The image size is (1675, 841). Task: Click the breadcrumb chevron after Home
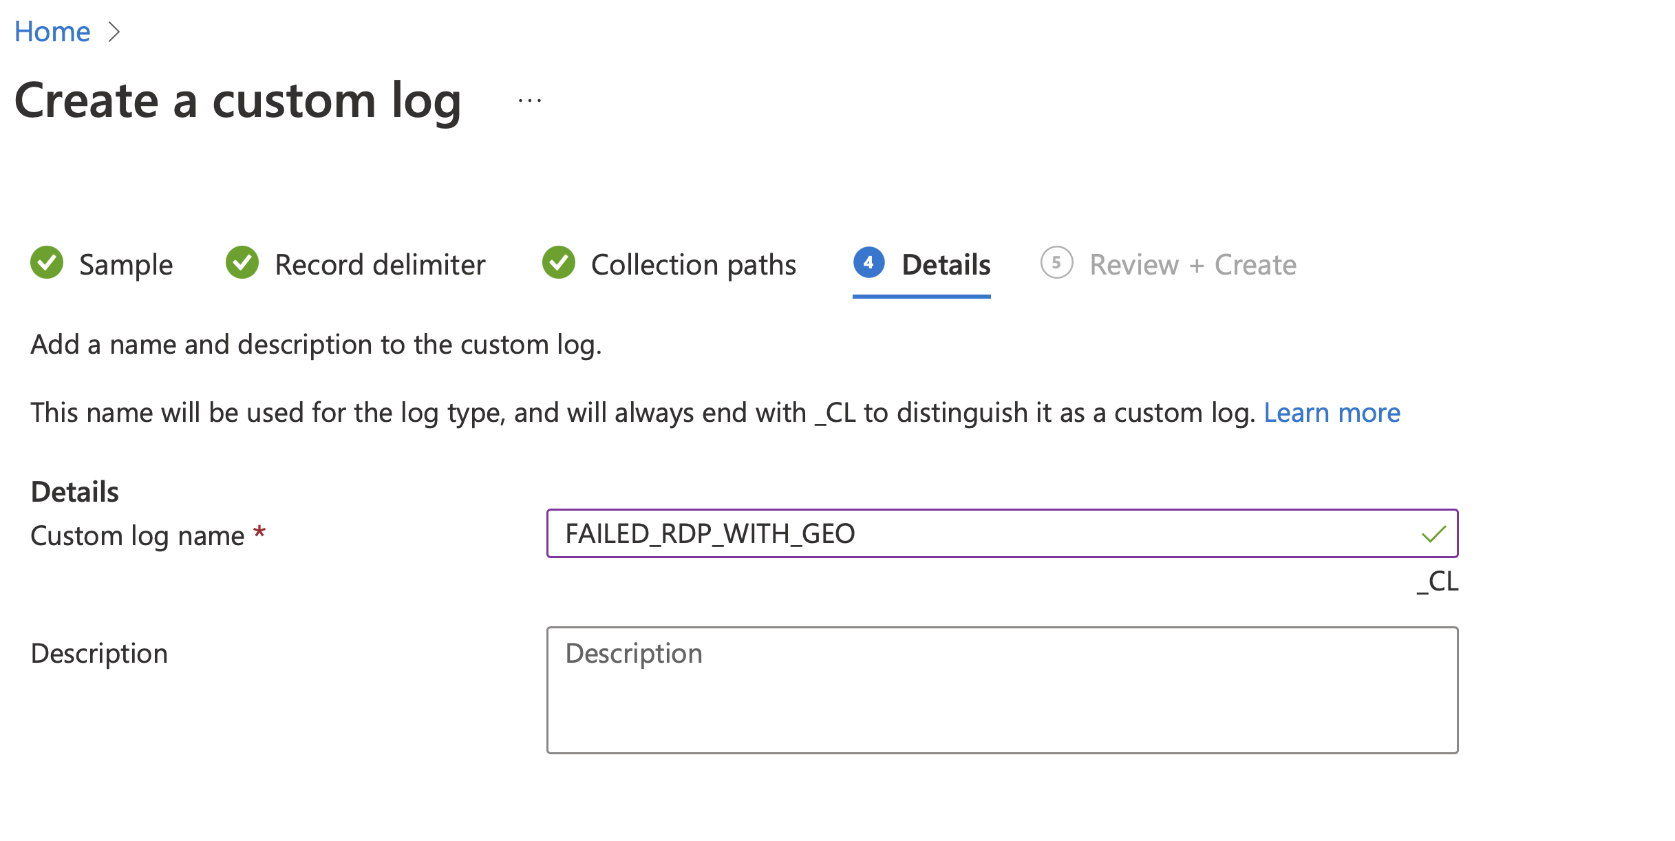tap(114, 32)
